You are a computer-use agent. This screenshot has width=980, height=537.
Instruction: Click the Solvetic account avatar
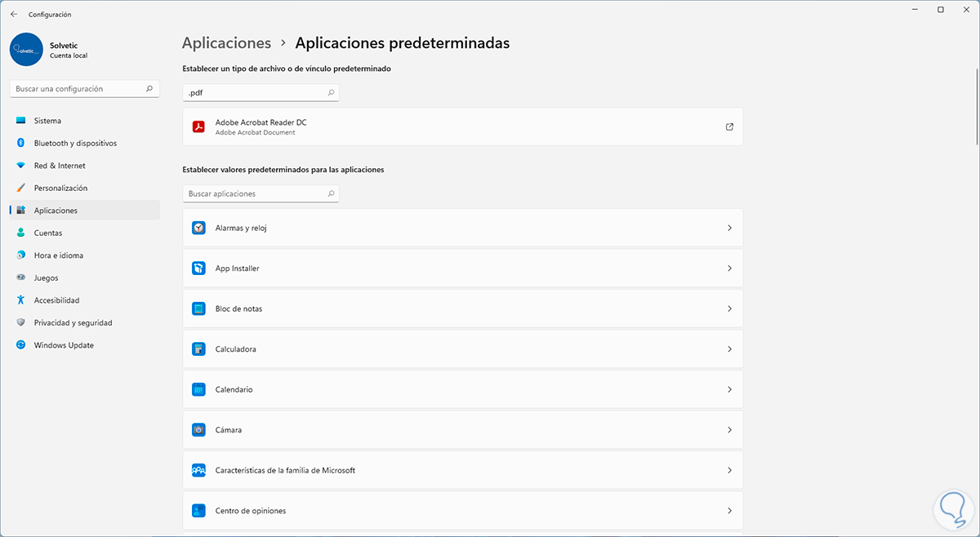(x=27, y=50)
